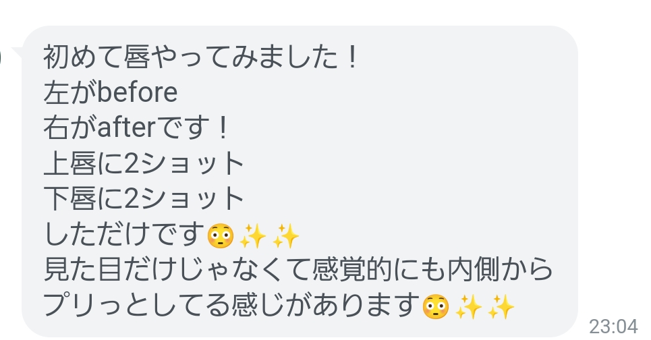This screenshot has height=340, width=651.
Task: Click the line 初めて唇やってみました！
Action: coord(200,57)
